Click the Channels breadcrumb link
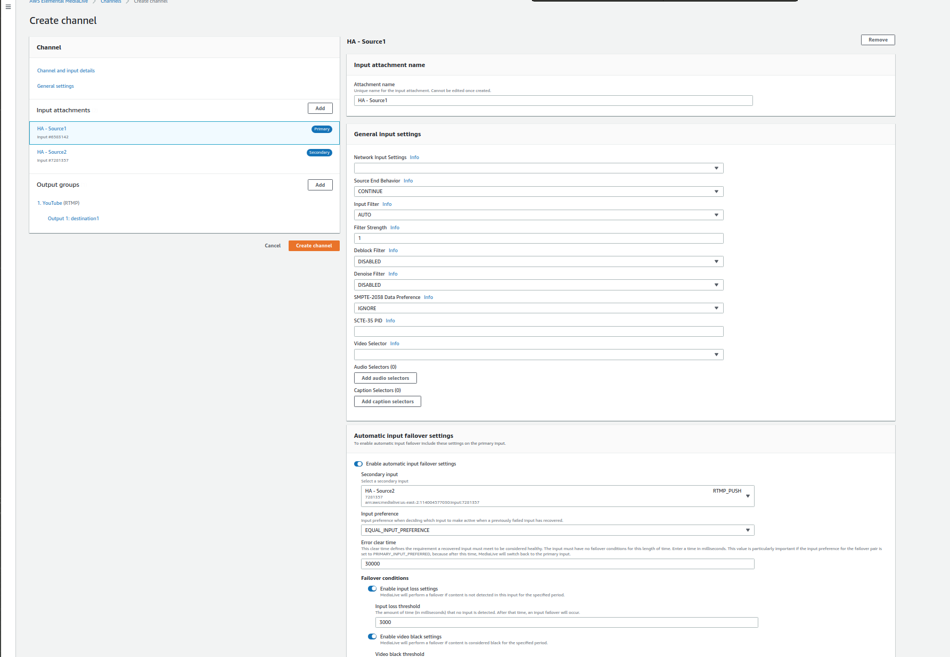 tap(111, 2)
